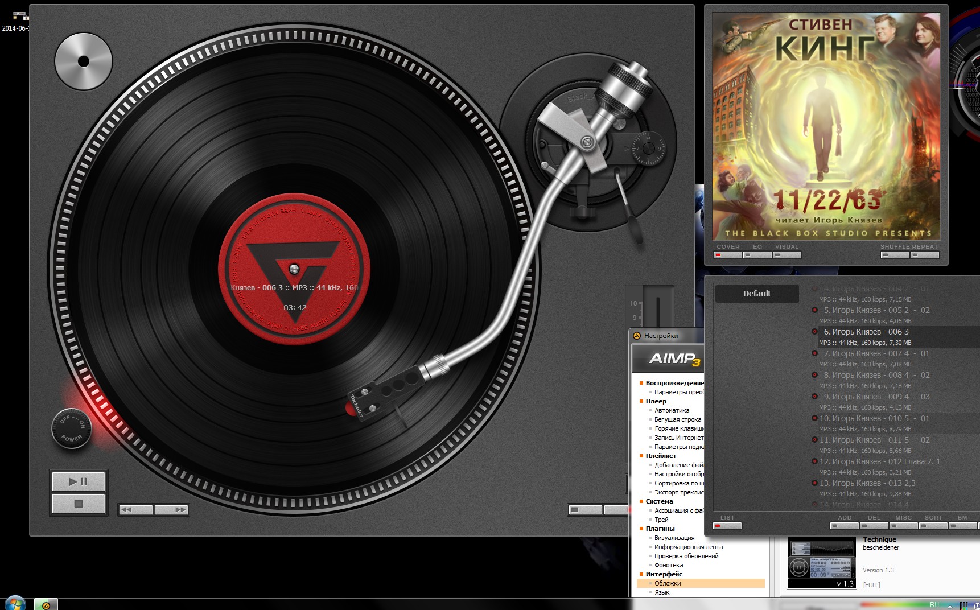Skip to the next track with forward arrows
This screenshot has height=610, width=980.
(171, 510)
